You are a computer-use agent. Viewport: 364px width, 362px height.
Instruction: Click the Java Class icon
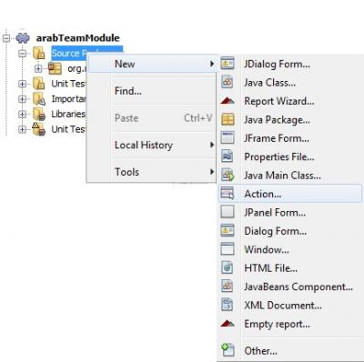(227, 82)
